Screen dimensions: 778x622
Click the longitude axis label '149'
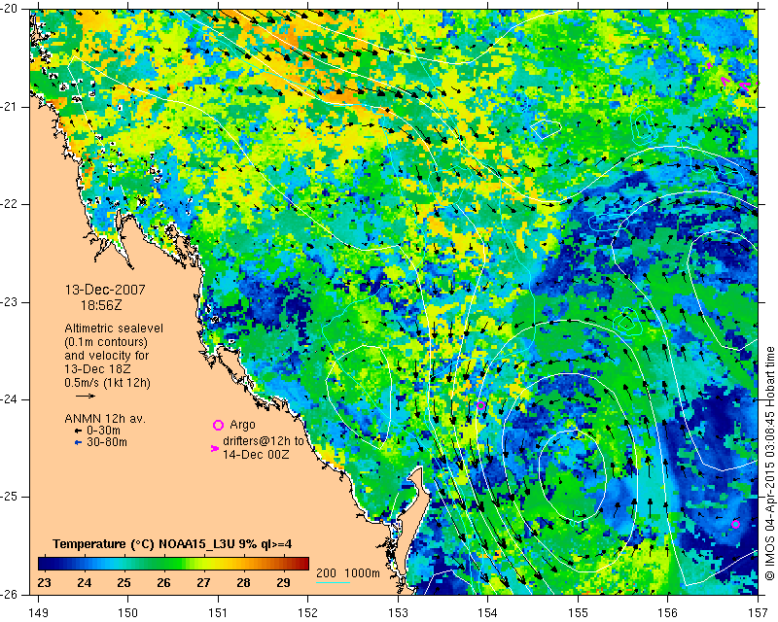(x=38, y=613)
